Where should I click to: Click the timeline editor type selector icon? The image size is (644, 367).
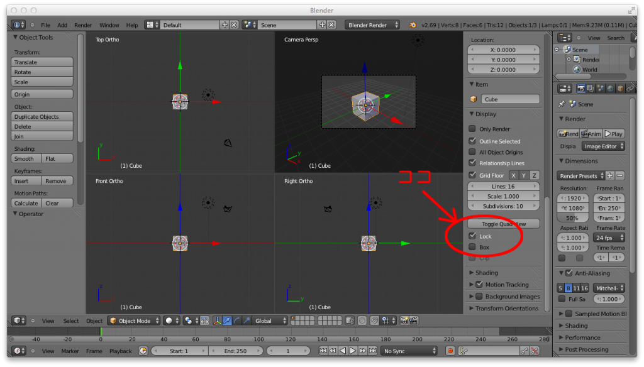tap(18, 351)
